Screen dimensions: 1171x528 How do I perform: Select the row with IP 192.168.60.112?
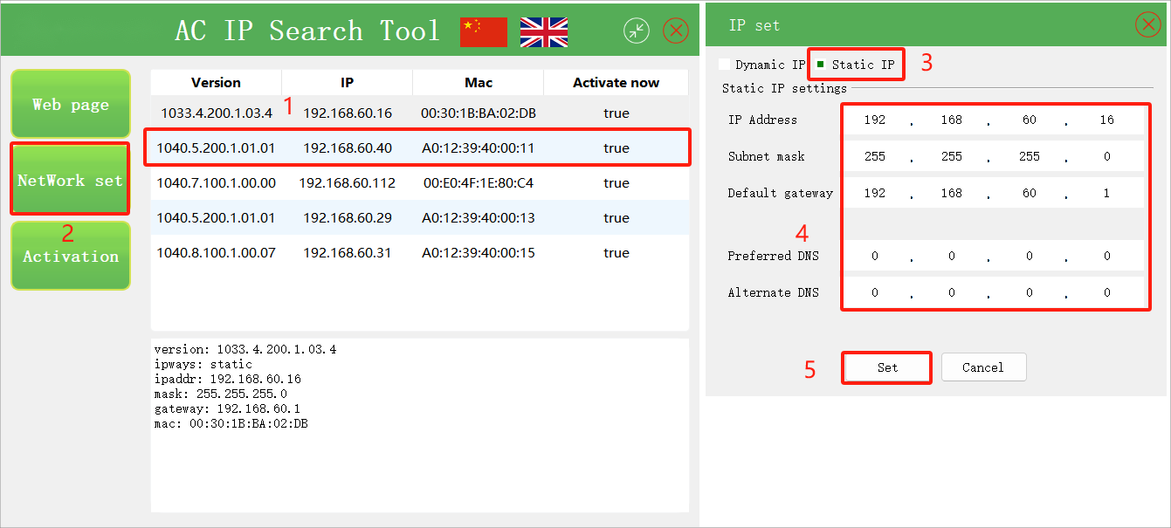pyautogui.click(x=419, y=183)
